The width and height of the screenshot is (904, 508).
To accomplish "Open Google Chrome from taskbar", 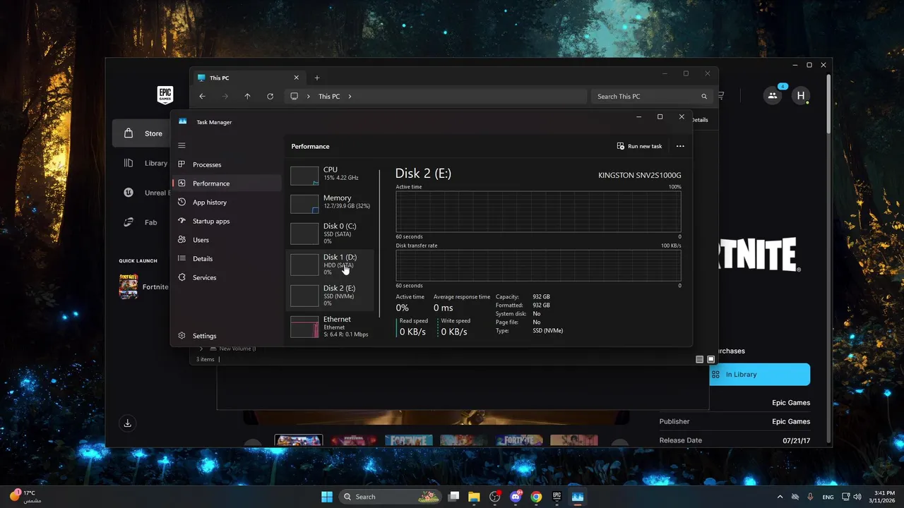I will click(536, 497).
